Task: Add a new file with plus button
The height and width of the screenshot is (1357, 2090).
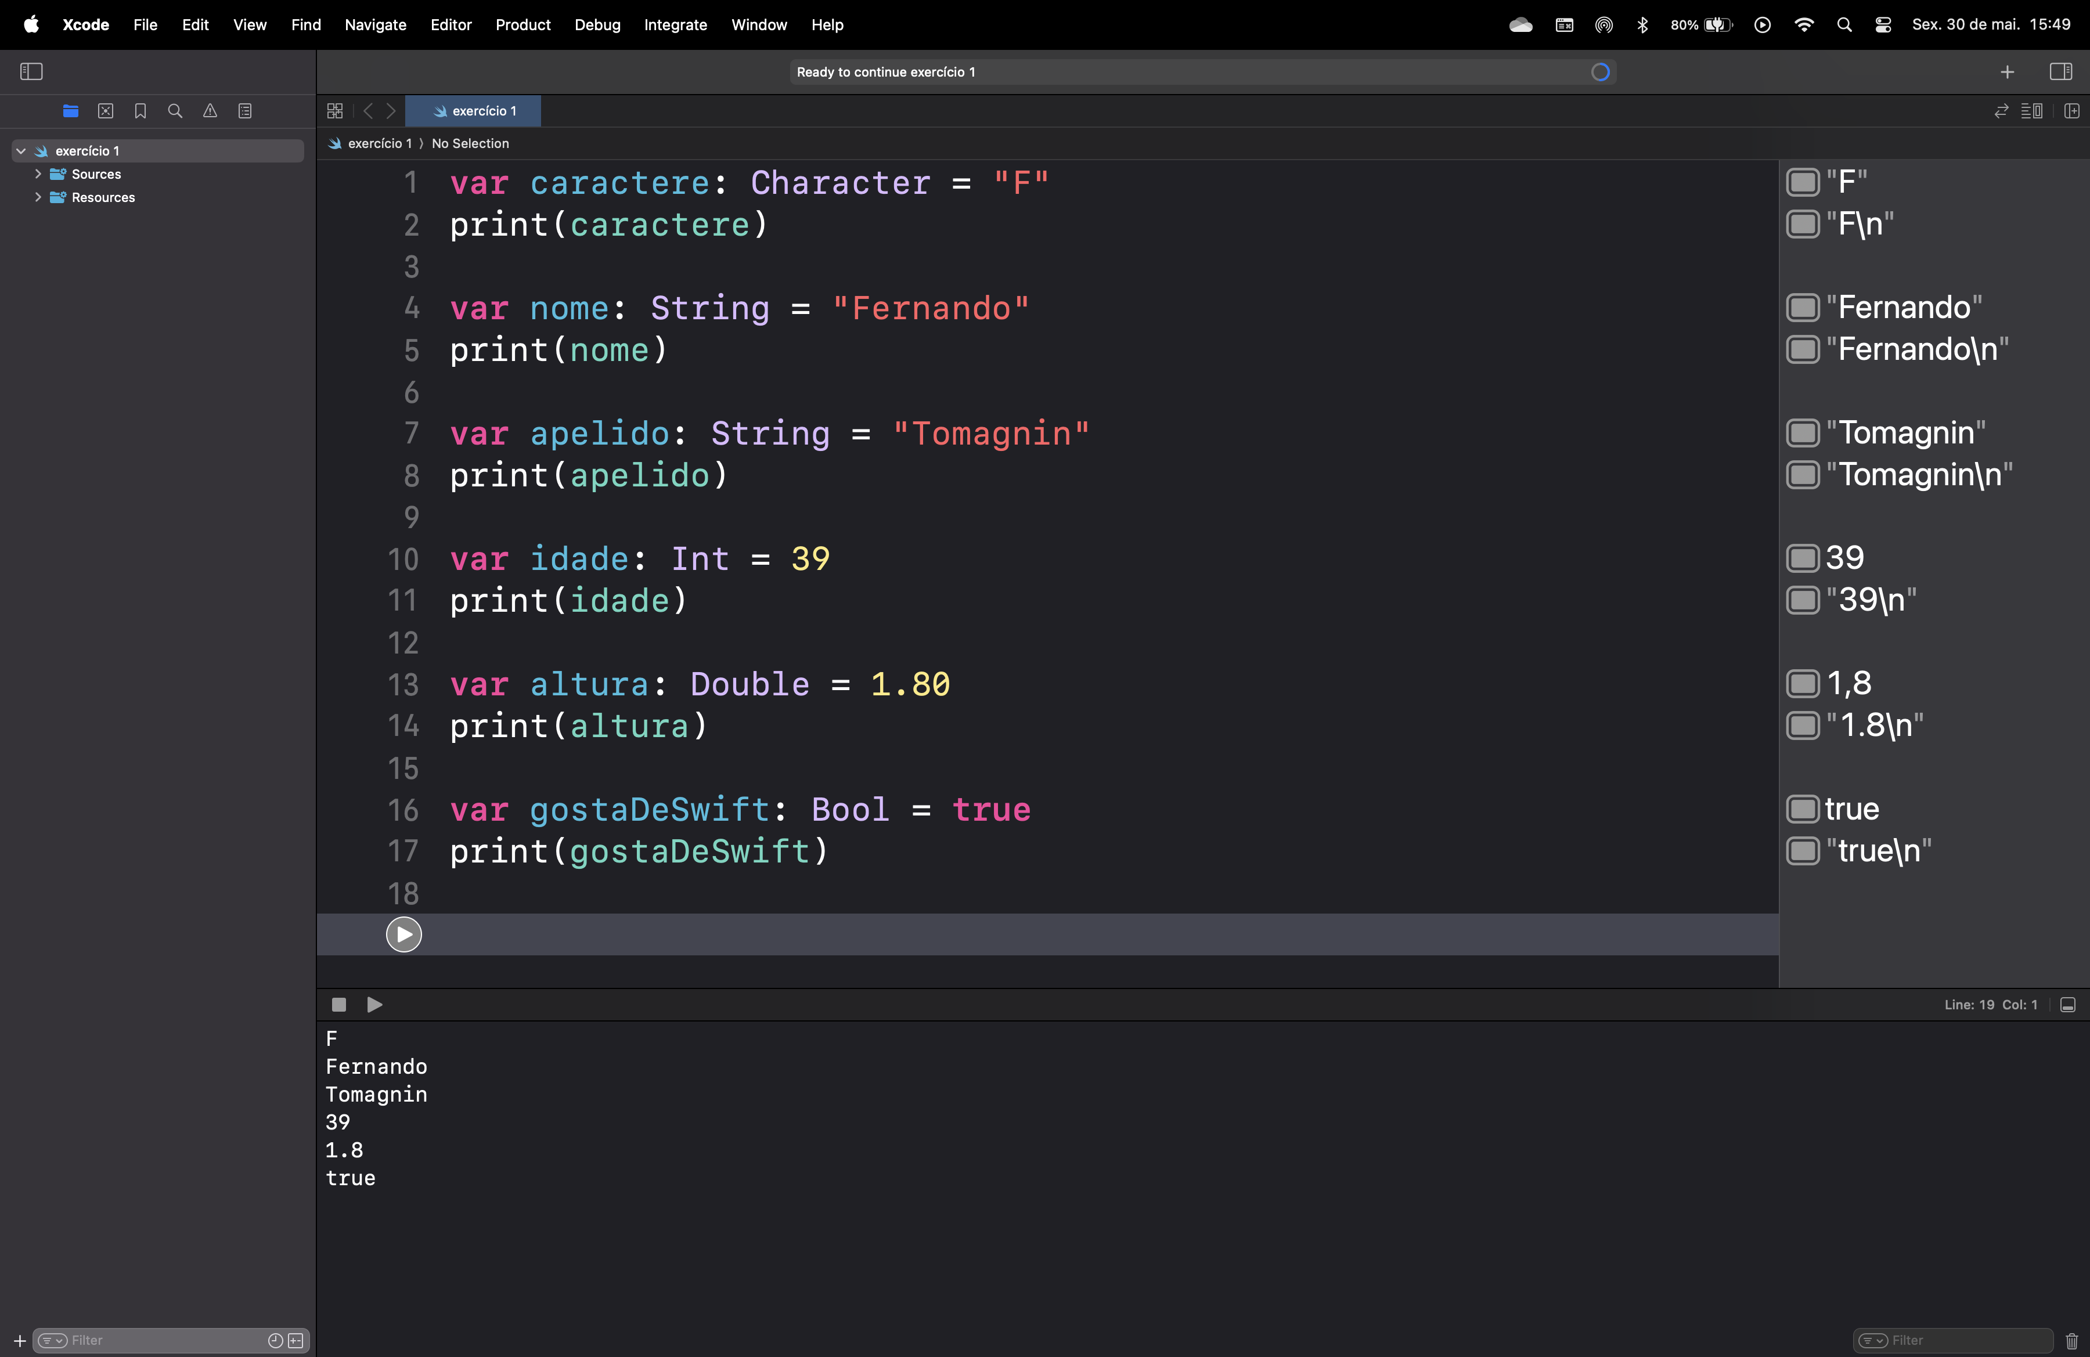Action: click(19, 1341)
